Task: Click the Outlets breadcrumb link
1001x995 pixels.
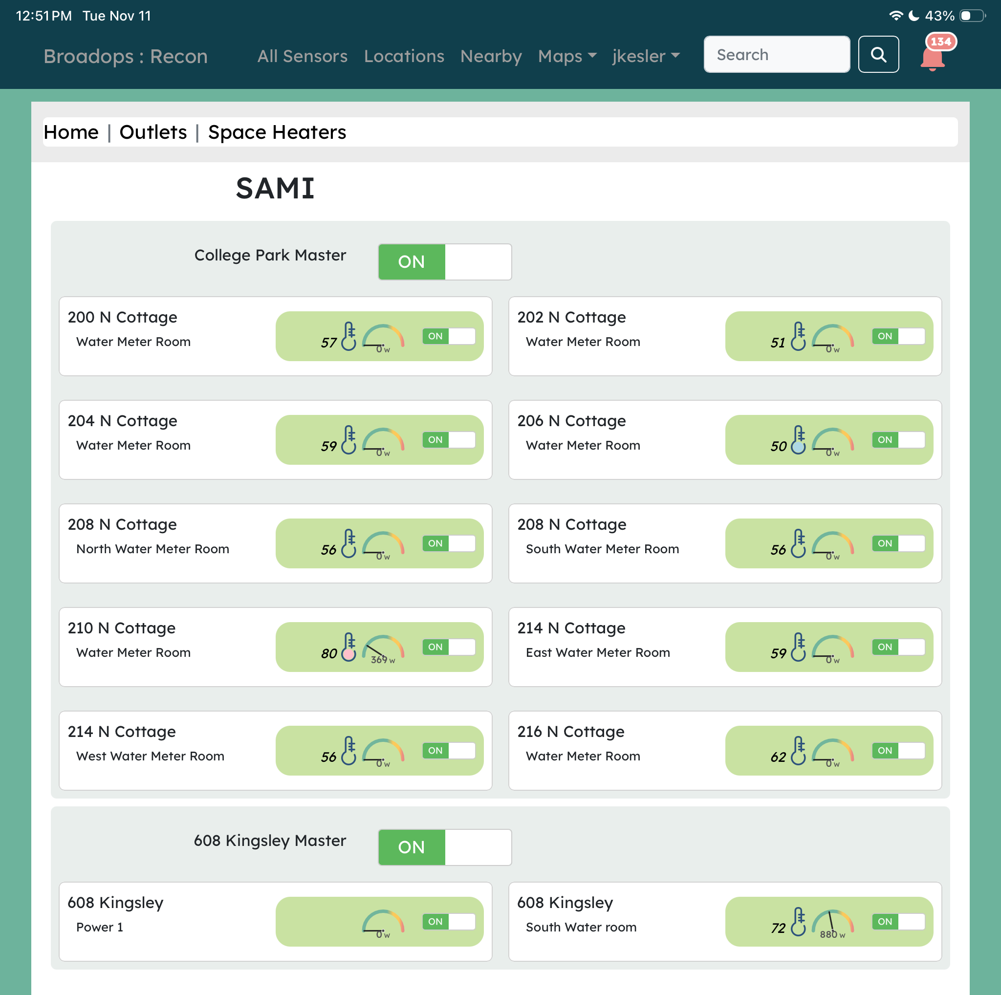Action: (x=153, y=132)
